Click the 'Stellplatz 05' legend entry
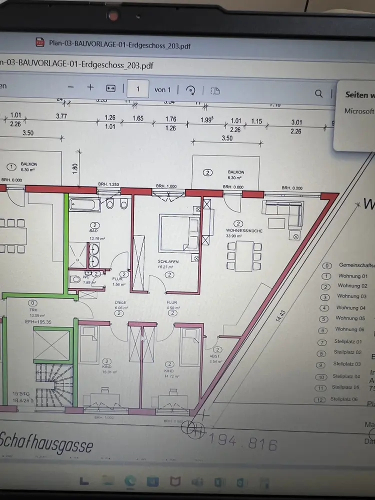 [345, 387]
